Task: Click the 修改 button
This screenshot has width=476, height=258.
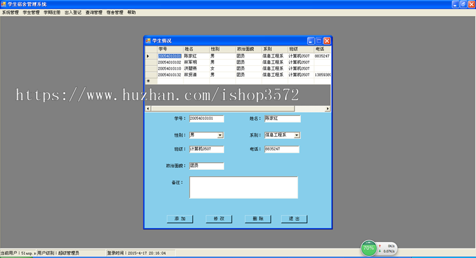Action: pos(219,219)
